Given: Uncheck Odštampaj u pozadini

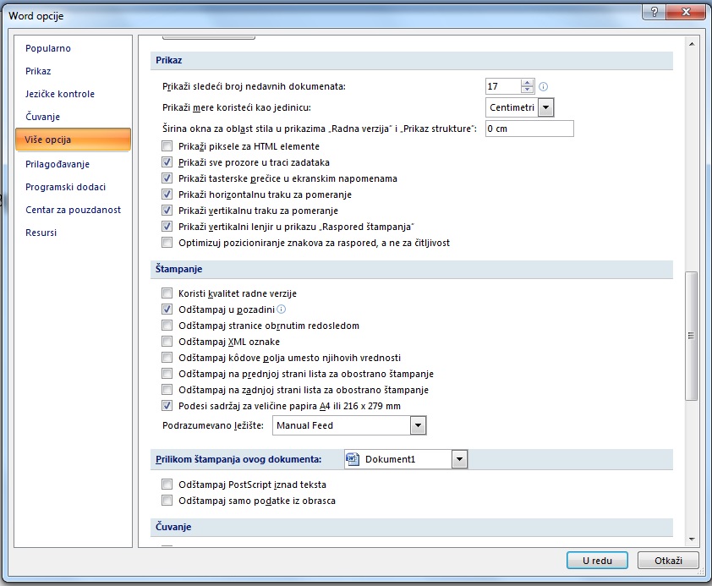Looking at the screenshot, I should (167, 309).
